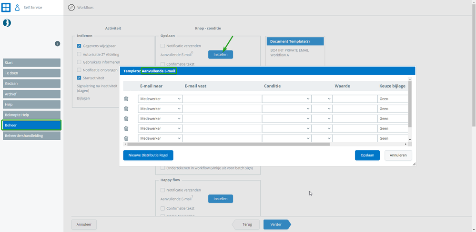Open the app grid menu icon

(6, 7)
